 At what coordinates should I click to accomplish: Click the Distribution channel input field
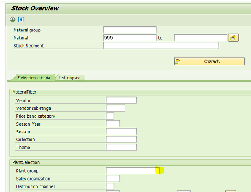coord(110,186)
